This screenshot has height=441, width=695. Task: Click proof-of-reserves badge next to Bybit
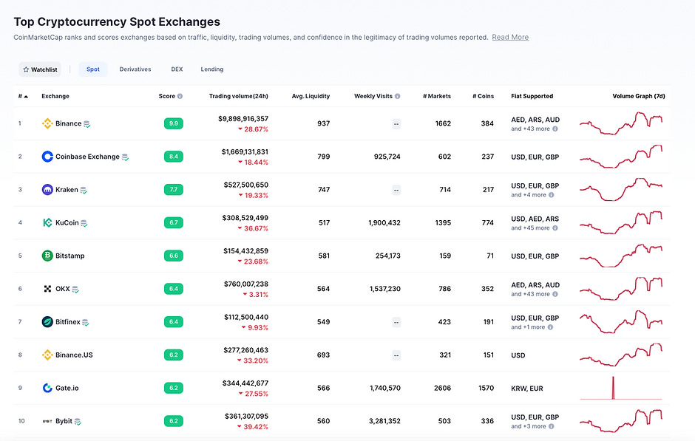point(78,422)
